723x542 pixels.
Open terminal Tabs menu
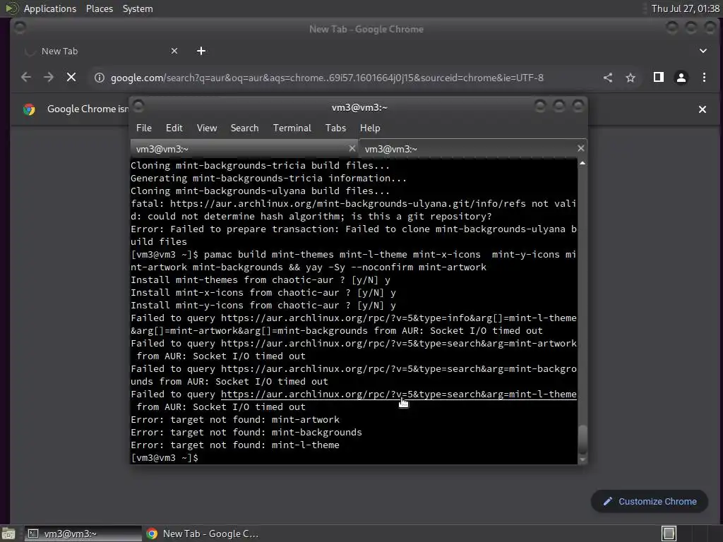(x=335, y=128)
